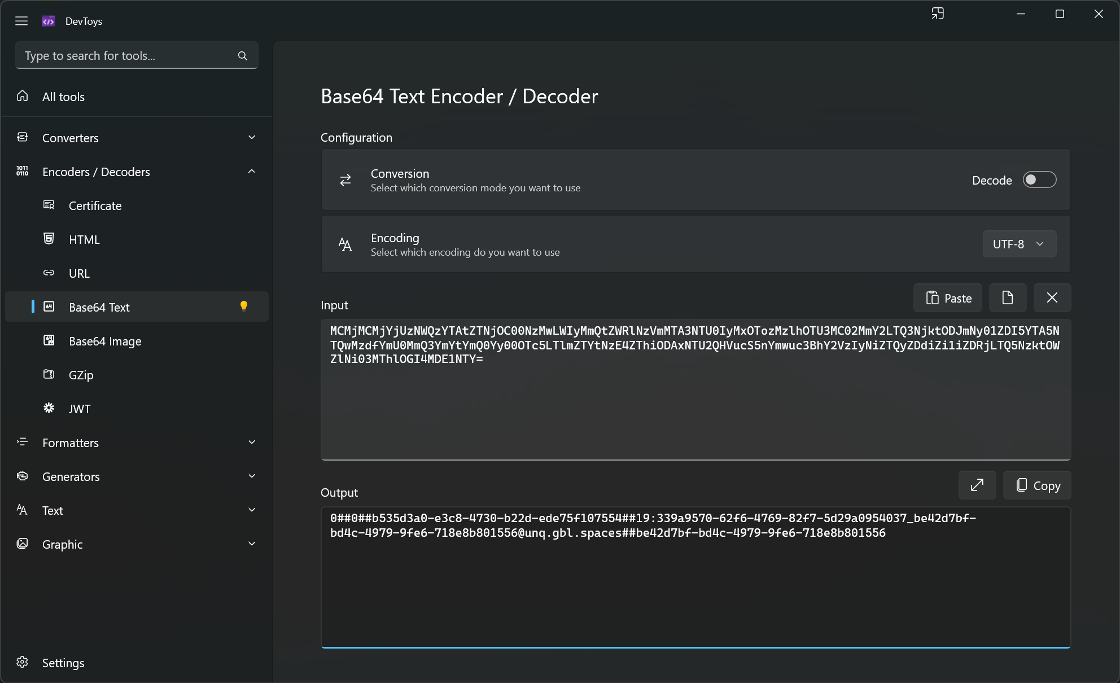Load input from file icon button
The image size is (1120, 683).
[x=1008, y=297]
